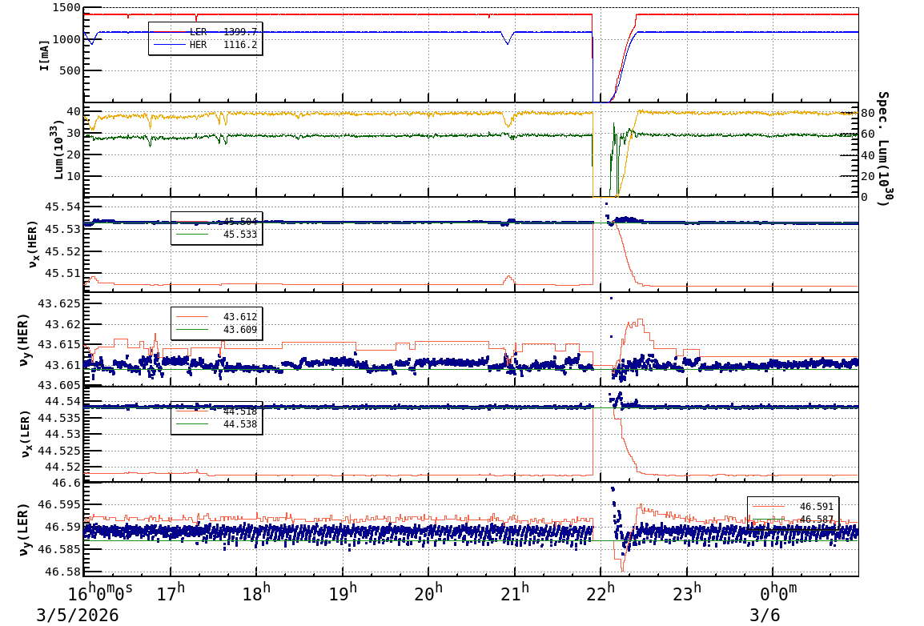Click the 3/5/2026 date label
Screen dimensions: 924x626
[77, 616]
